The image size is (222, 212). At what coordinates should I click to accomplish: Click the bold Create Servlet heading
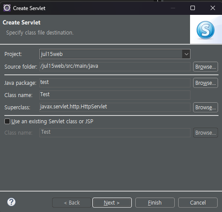[x=21, y=22]
